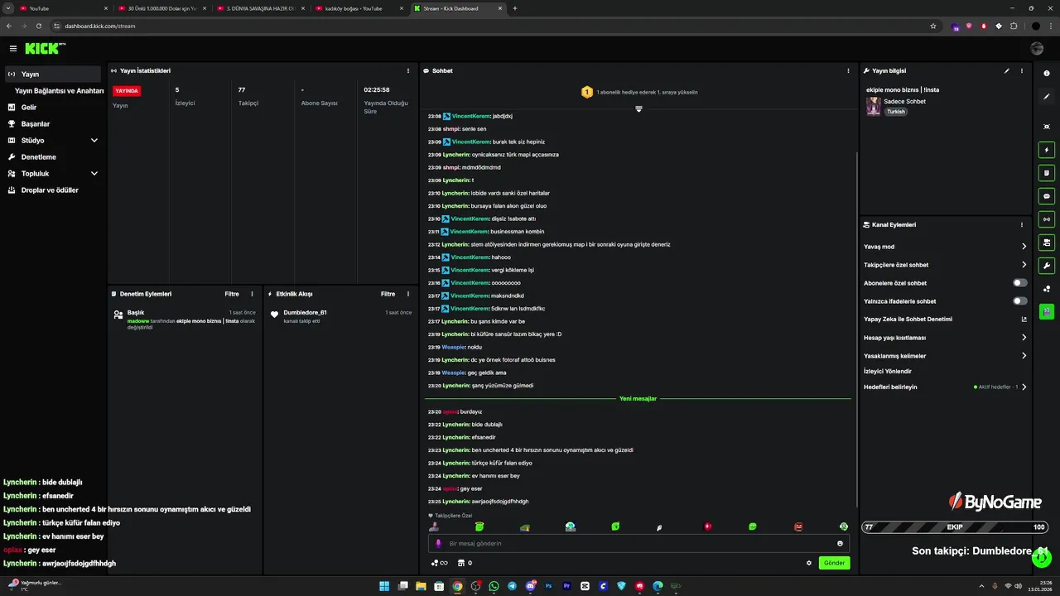The height and width of the screenshot is (596, 1060).
Task: Open Yayın Bağlantısı ve Anahtarı page
Action: click(59, 90)
